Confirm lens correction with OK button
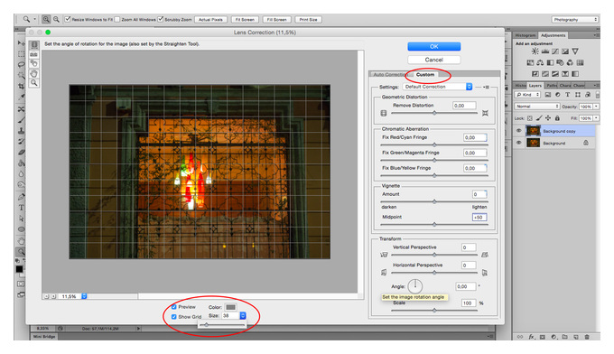614x354 pixels. click(434, 46)
